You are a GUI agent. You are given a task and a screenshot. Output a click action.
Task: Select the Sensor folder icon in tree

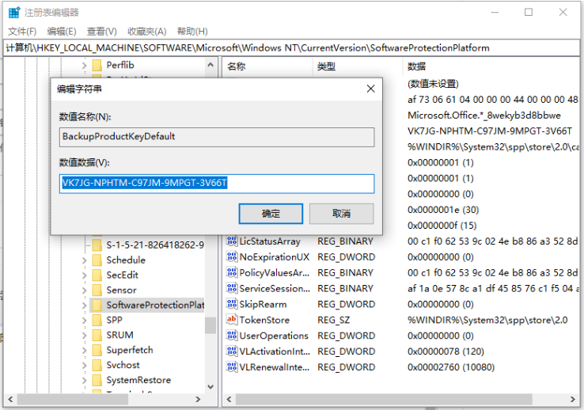(97, 290)
